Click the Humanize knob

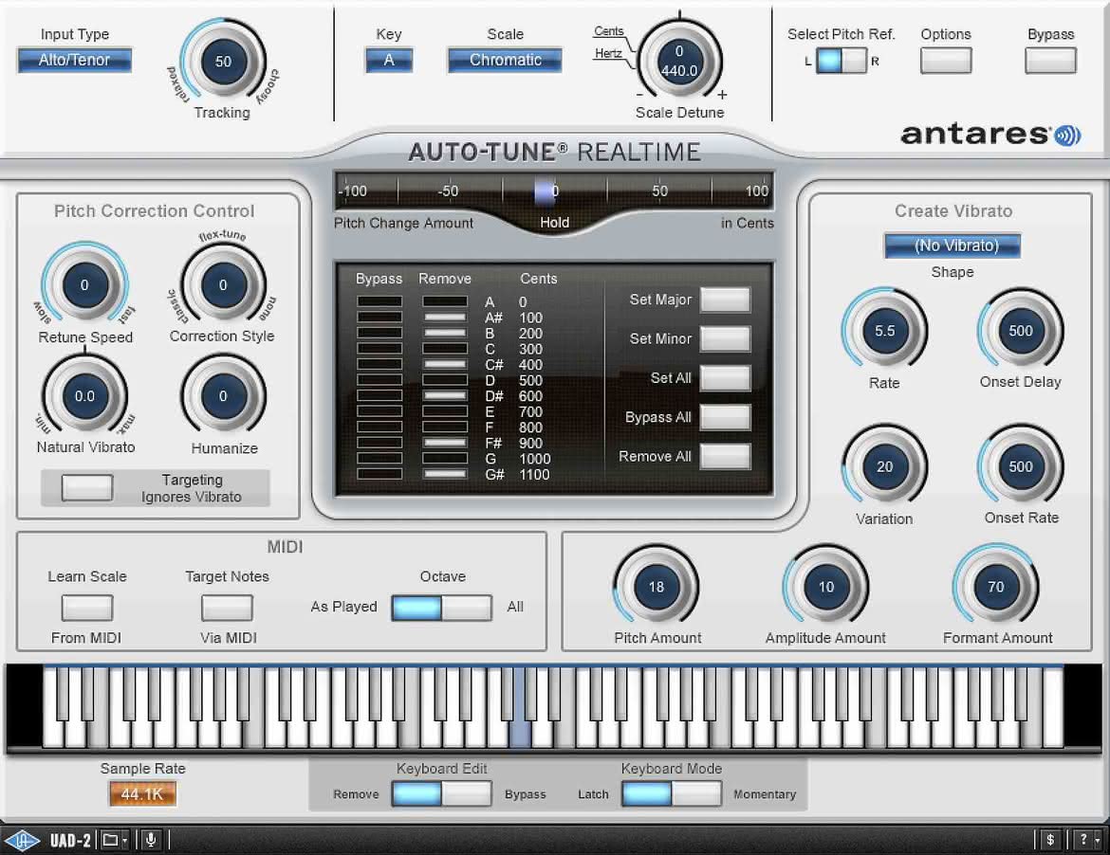(223, 396)
